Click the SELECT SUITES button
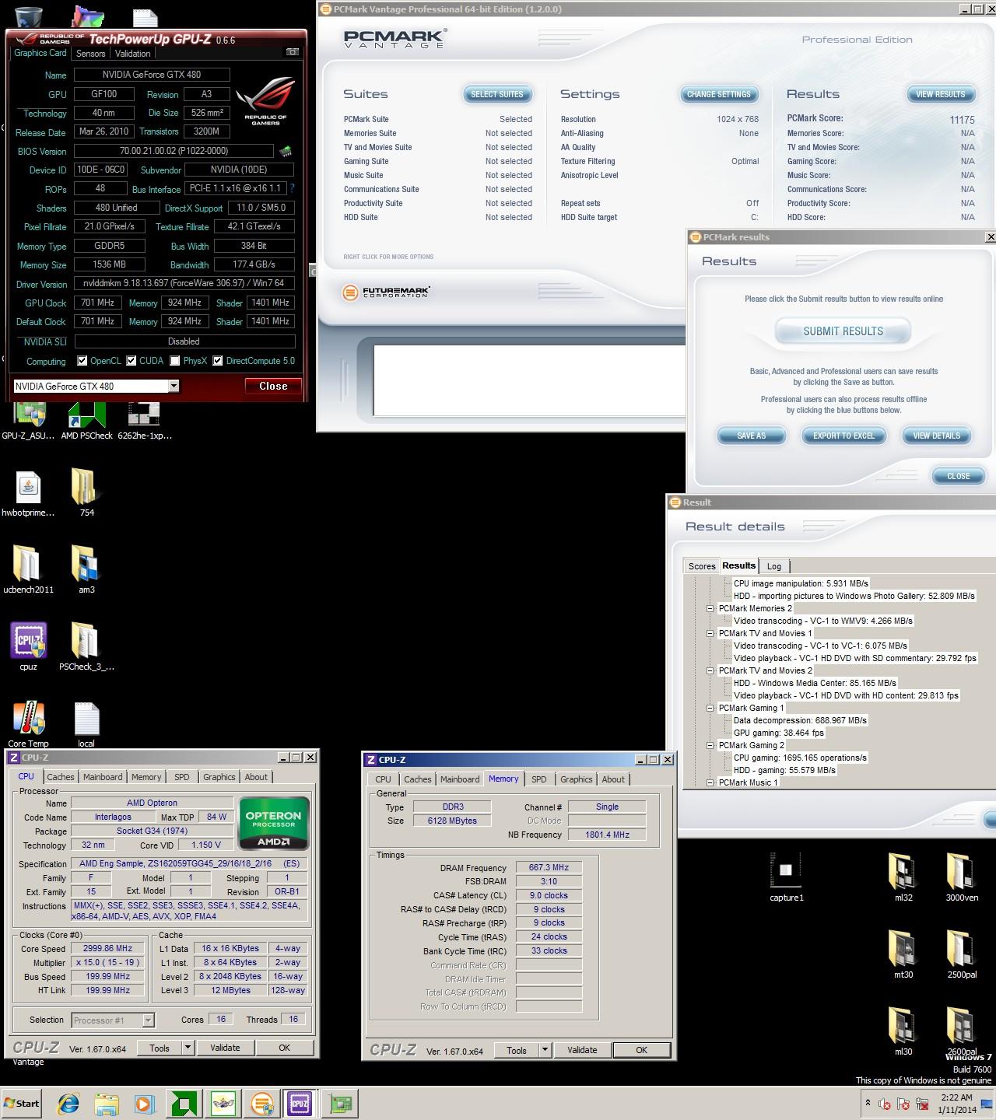 [497, 94]
